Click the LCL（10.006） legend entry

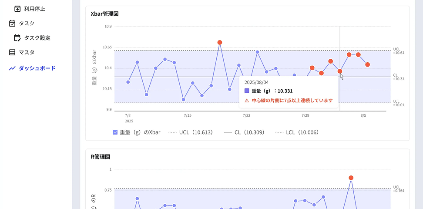[x=297, y=132]
